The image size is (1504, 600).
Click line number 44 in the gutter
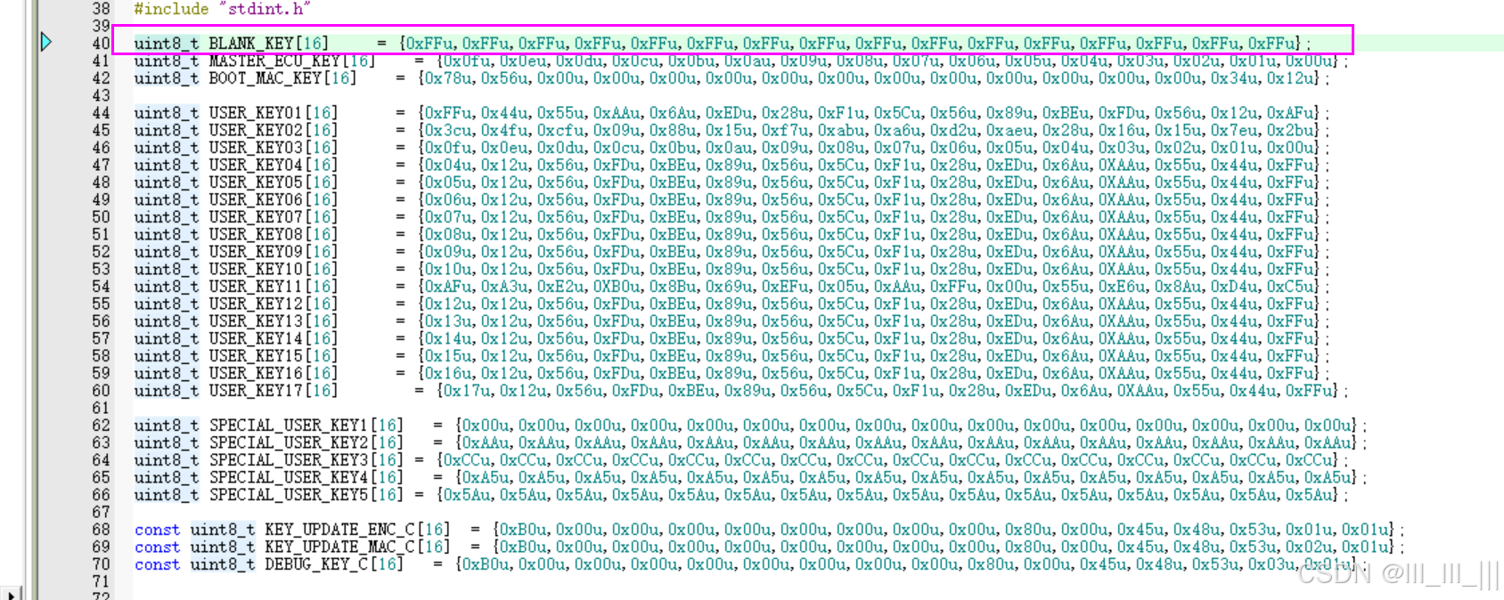point(101,113)
